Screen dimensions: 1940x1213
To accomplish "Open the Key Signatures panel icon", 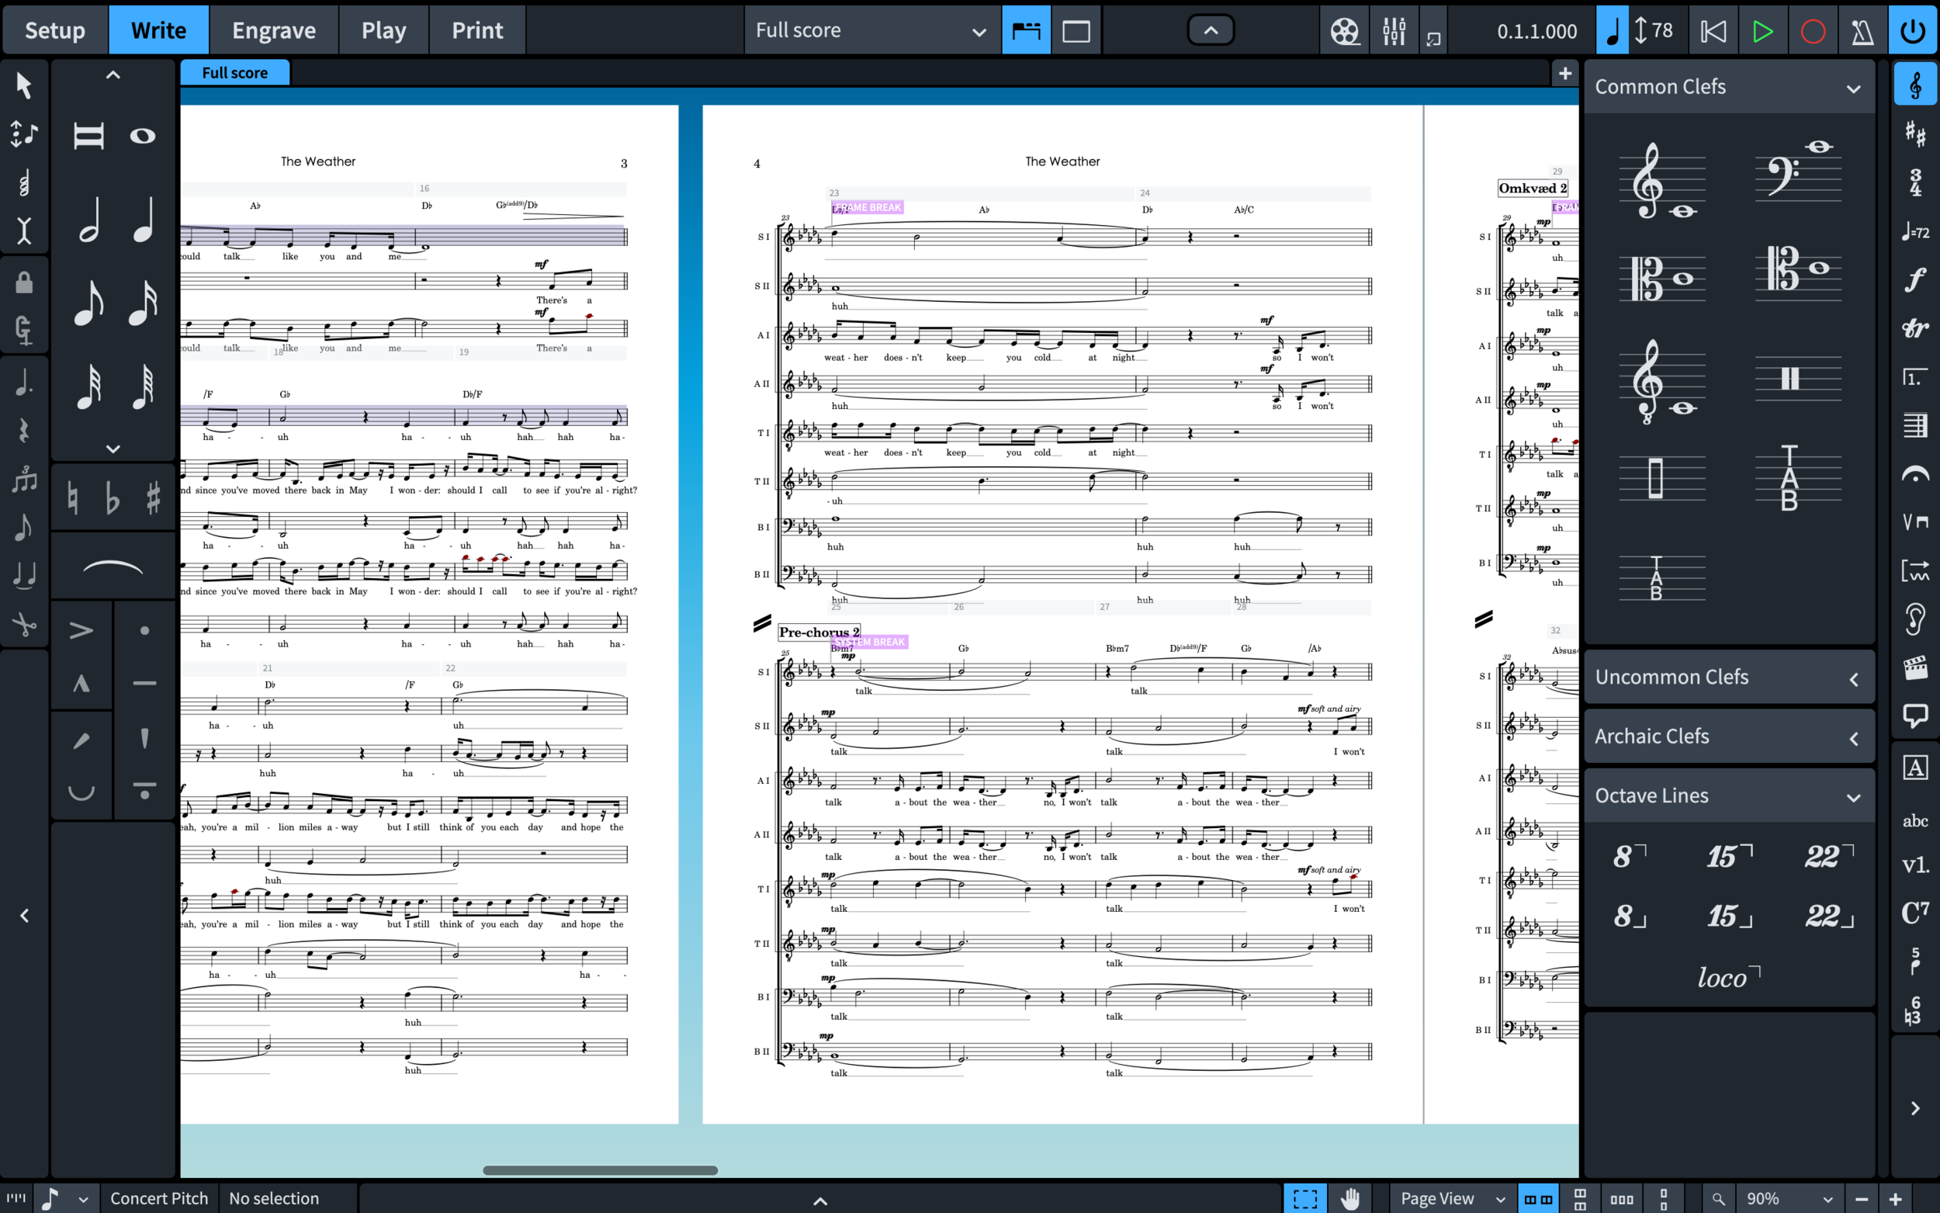I will pos(1915,133).
